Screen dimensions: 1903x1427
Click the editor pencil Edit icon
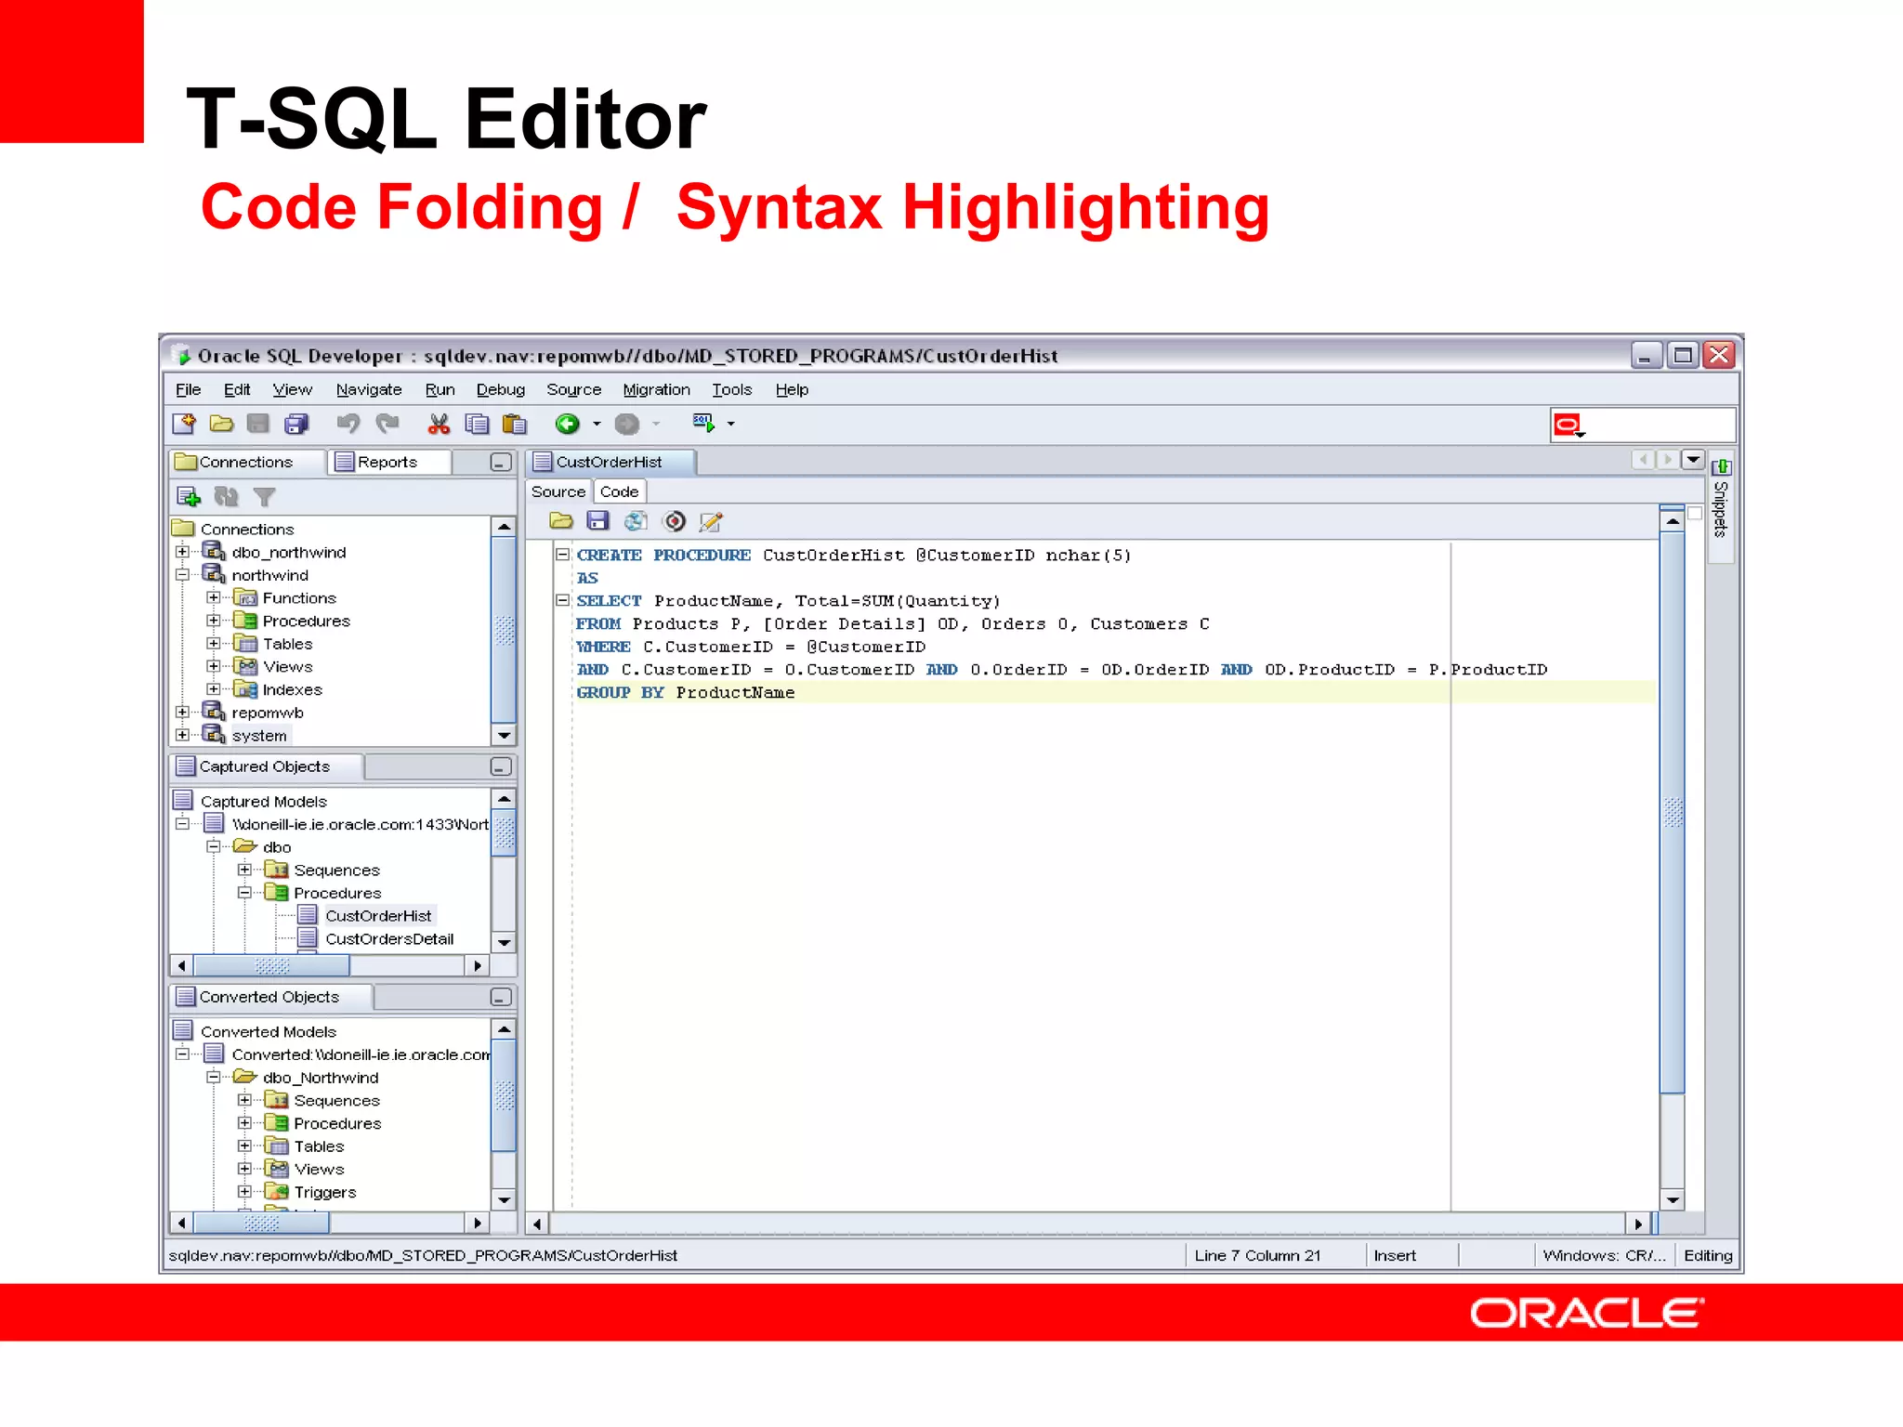(711, 521)
